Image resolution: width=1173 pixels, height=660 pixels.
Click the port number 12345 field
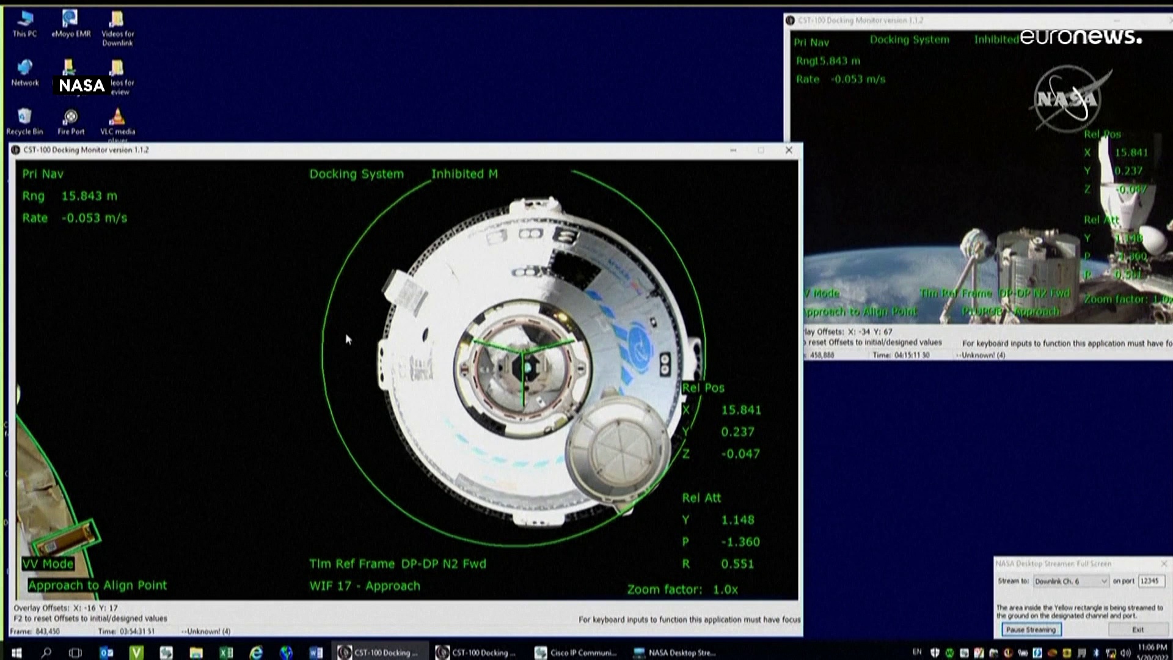tap(1150, 581)
